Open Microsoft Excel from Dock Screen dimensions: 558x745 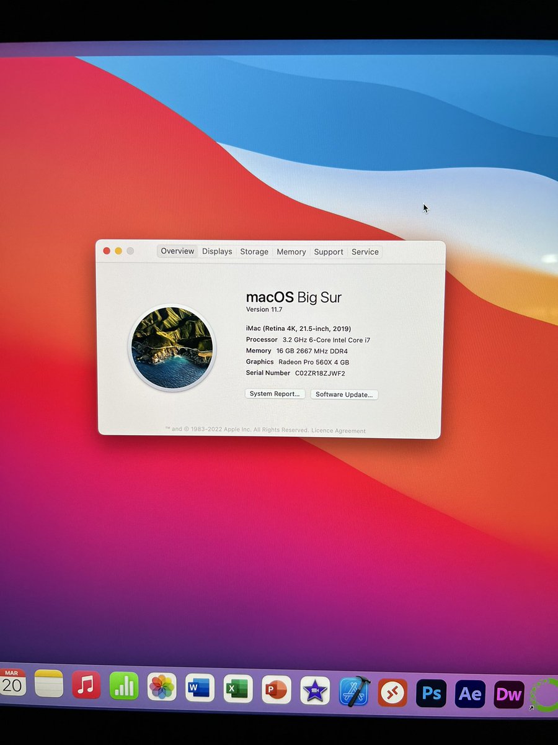click(x=238, y=689)
